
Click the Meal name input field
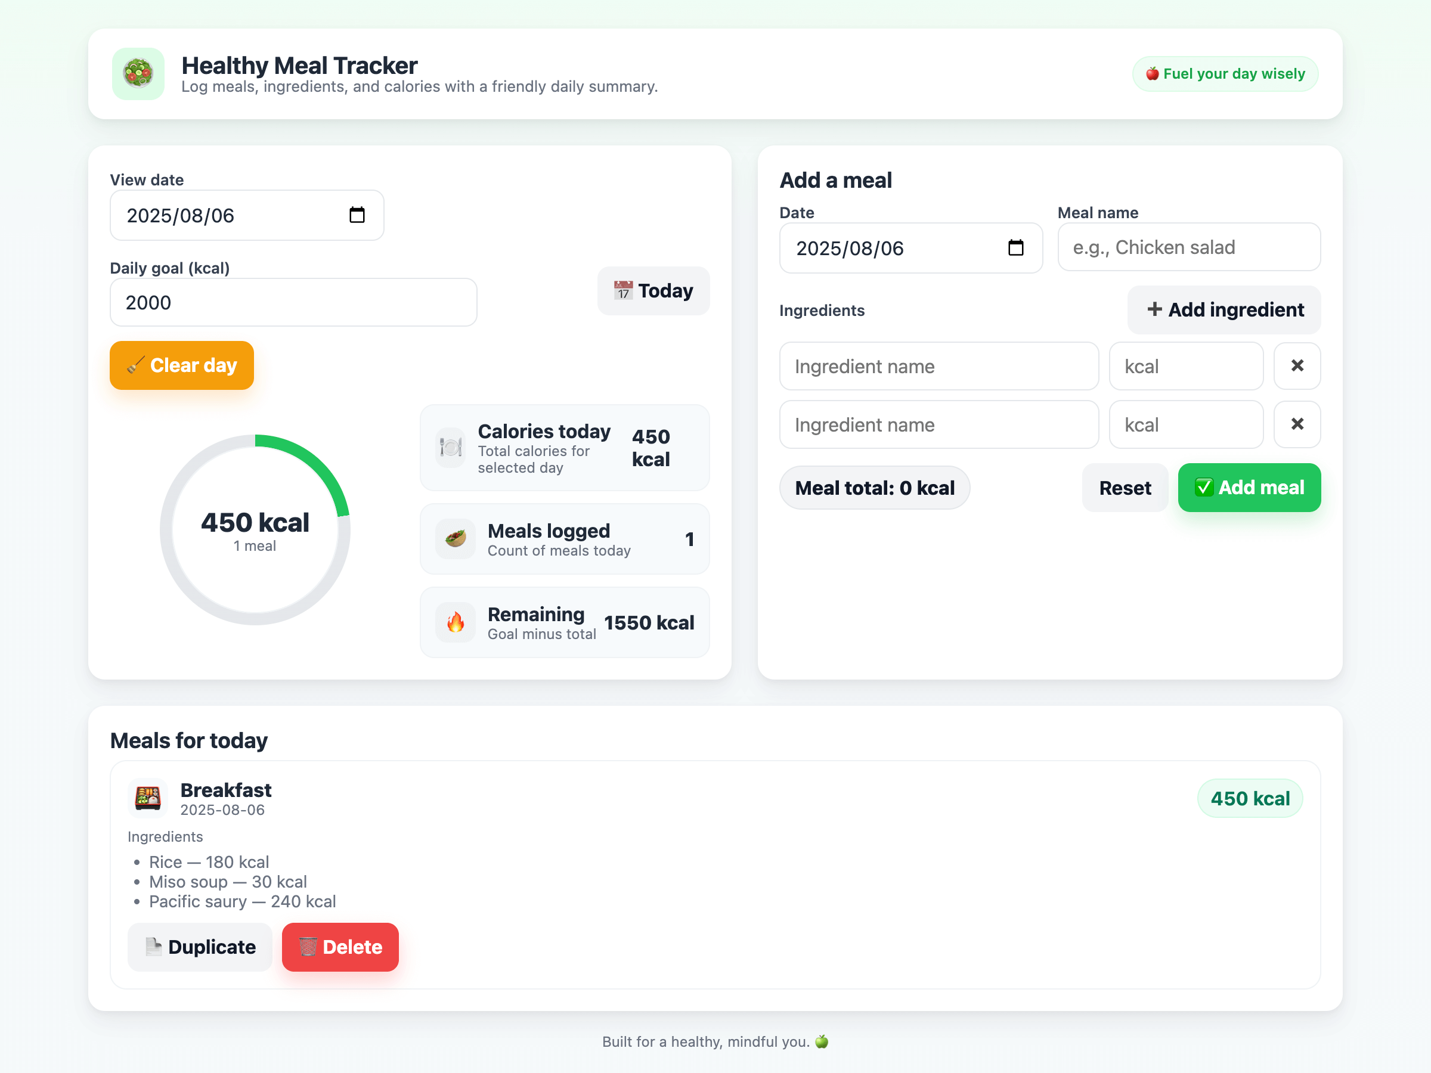pyautogui.click(x=1188, y=248)
